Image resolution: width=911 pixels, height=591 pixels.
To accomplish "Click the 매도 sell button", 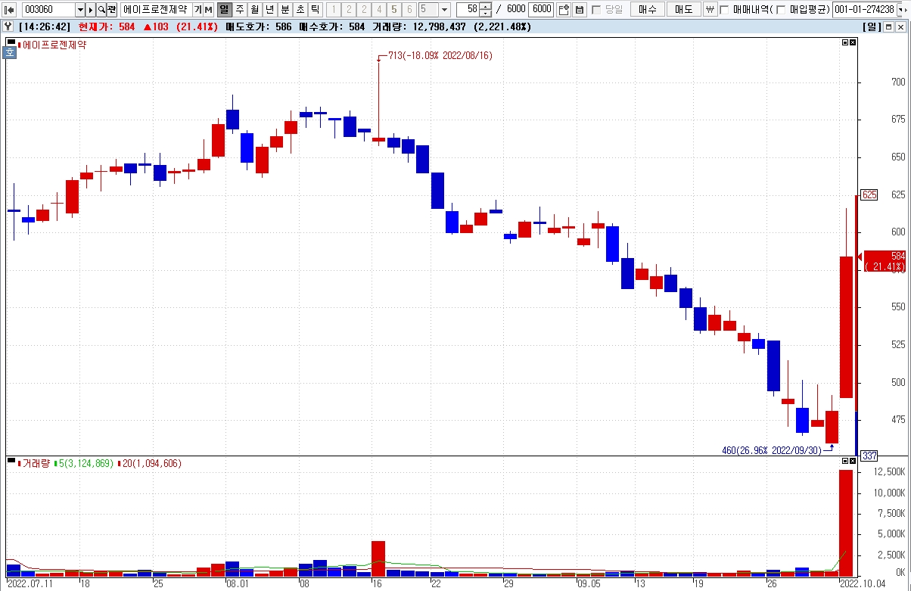I will point(684,10).
